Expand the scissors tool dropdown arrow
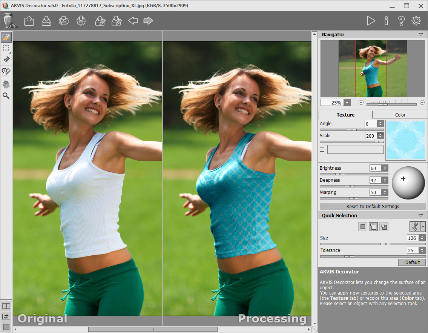Image resolution: width=428 pixels, height=333 pixels. pos(423,227)
